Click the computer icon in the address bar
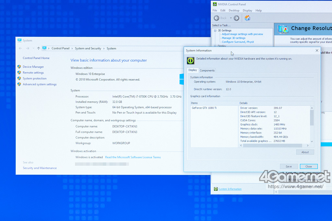This screenshot has width=332, height=221. (44, 49)
